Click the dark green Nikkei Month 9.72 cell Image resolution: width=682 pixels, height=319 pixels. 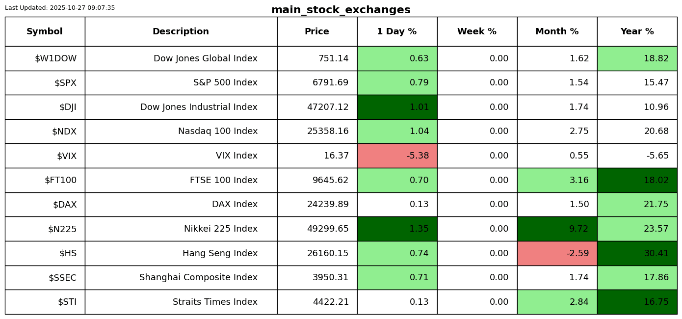tap(557, 229)
